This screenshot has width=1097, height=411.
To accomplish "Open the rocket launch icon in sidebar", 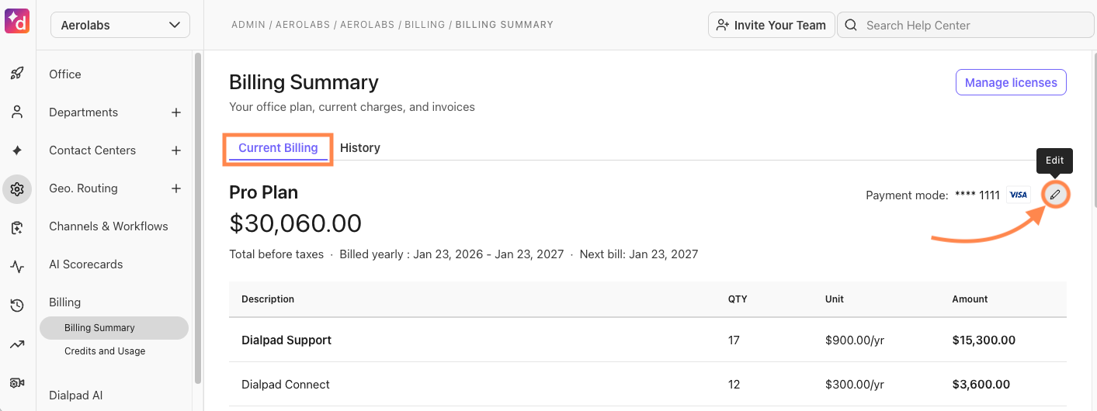I will coord(17,74).
